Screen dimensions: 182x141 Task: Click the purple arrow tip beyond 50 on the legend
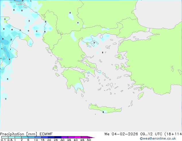point(91,137)
